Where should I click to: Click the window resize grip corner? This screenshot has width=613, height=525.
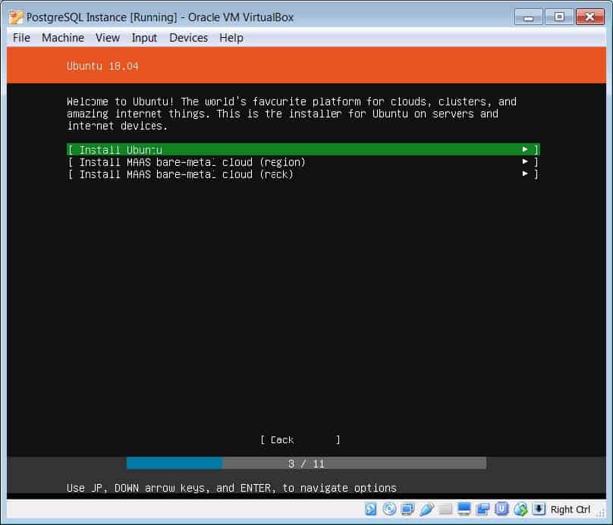[601, 515]
